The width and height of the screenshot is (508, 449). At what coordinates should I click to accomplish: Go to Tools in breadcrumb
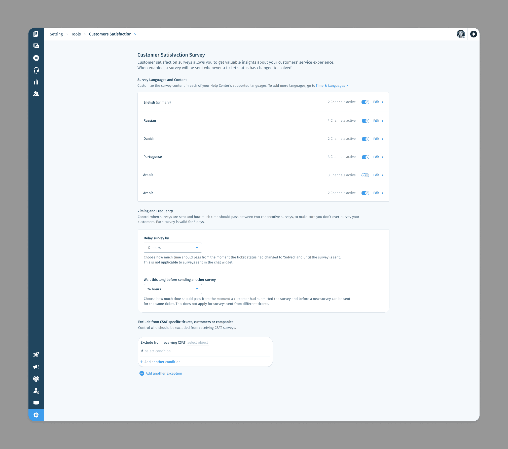tap(76, 34)
